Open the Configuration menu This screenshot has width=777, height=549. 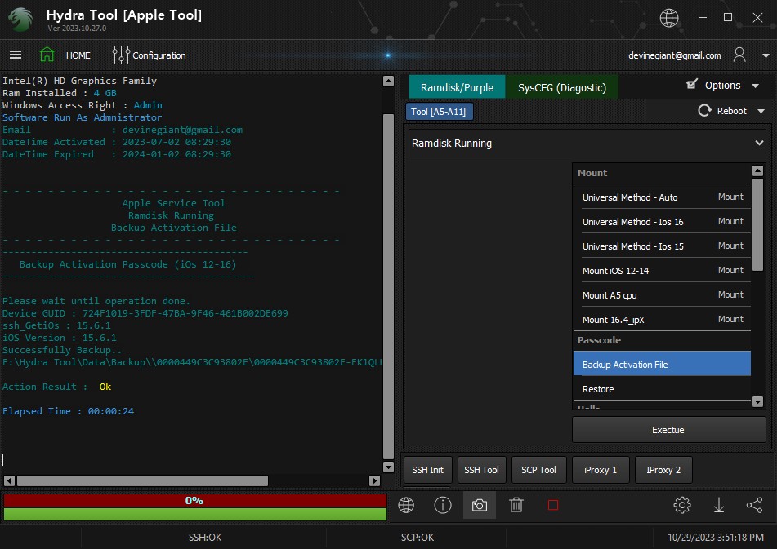159,55
